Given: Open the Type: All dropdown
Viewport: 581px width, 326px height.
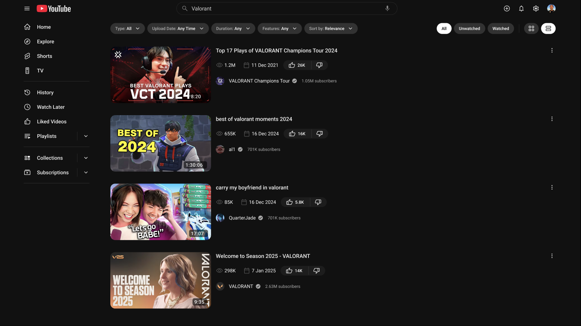Looking at the screenshot, I should (x=127, y=28).
